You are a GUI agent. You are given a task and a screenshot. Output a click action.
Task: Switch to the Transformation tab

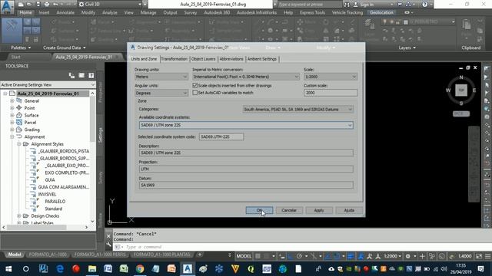tap(175, 59)
